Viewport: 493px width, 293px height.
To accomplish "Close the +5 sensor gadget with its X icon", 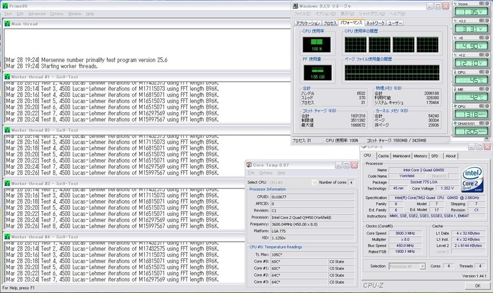I will pyautogui.click(x=487, y=38).
